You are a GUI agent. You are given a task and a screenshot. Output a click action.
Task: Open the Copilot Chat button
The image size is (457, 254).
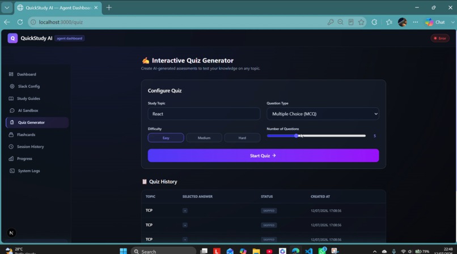point(435,22)
